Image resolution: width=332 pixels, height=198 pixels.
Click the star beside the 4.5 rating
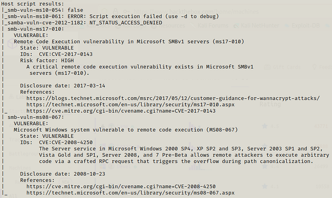(x=265, y=126)
